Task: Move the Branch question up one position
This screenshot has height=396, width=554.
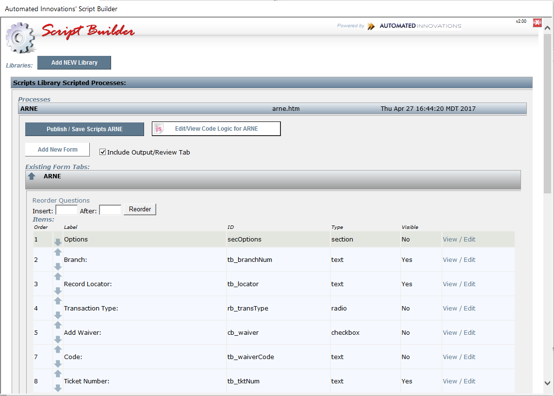Action: pos(58,252)
